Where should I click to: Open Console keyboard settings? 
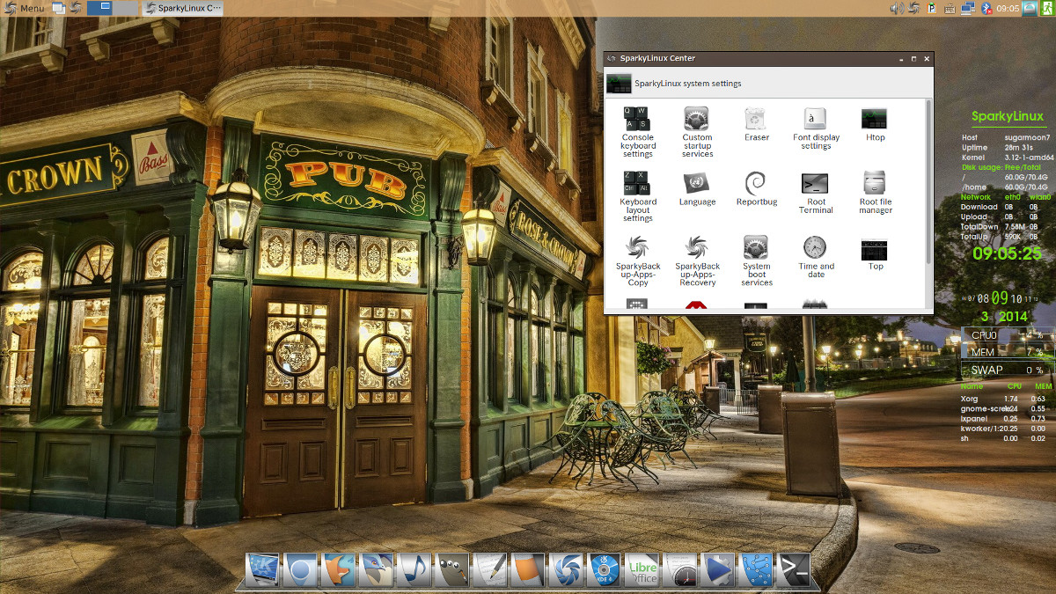[x=638, y=132]
